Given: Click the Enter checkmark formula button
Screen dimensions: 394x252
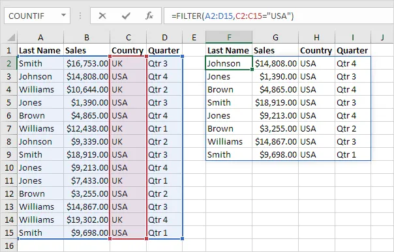Looking at the screenshot, I should 126,16.
